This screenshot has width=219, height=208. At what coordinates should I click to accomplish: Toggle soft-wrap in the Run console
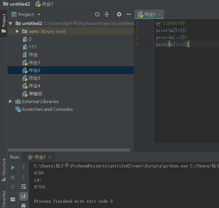click(x=23, y=187)
